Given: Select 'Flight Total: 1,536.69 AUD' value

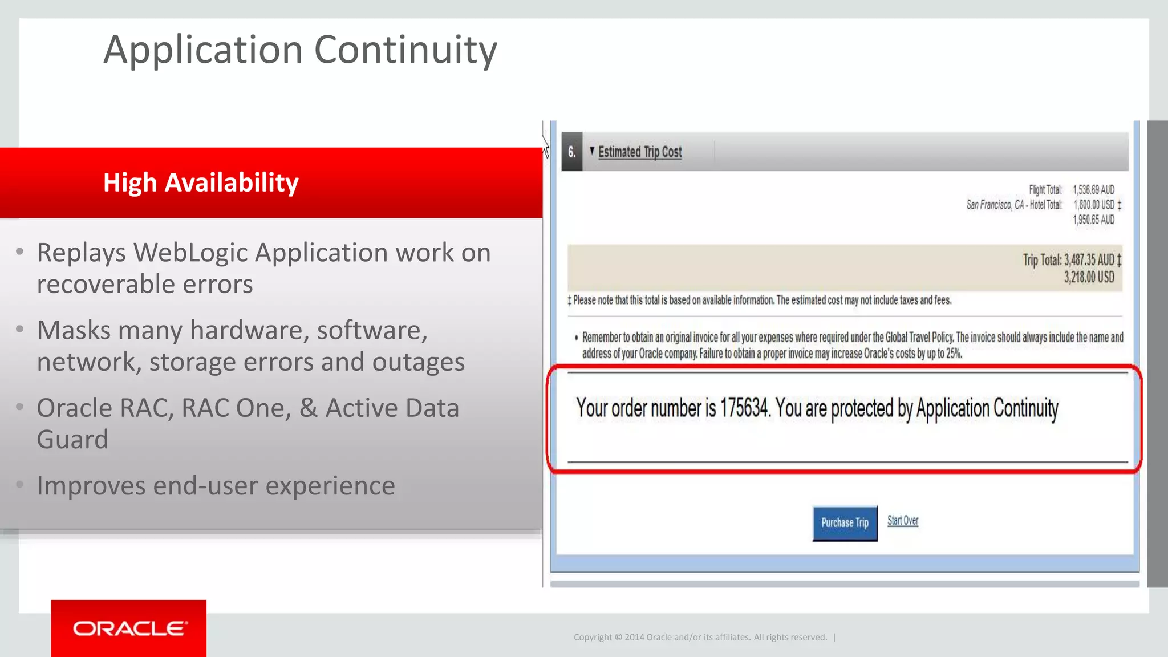Looking at the screenshot, I should 1072,190.
